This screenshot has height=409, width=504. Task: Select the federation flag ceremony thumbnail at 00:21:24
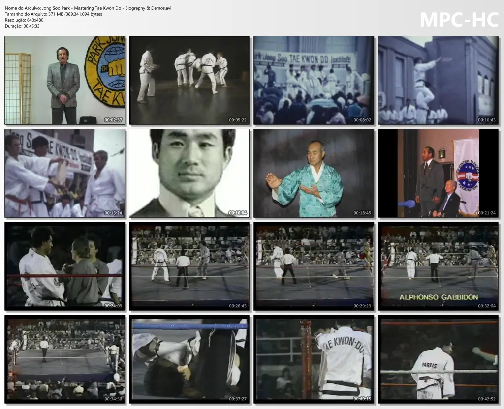click(x=439, y=173)
